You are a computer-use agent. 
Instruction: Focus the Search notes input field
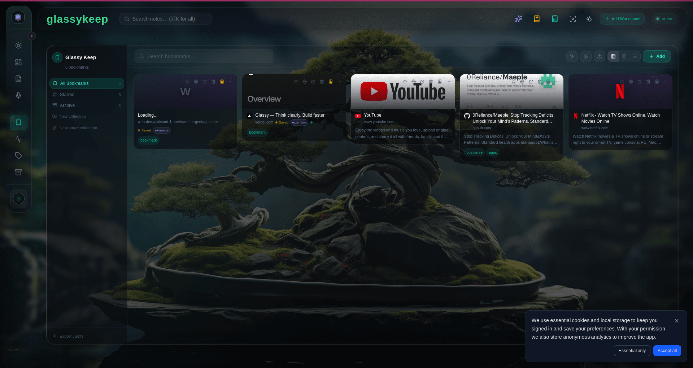tap(166, 19)
